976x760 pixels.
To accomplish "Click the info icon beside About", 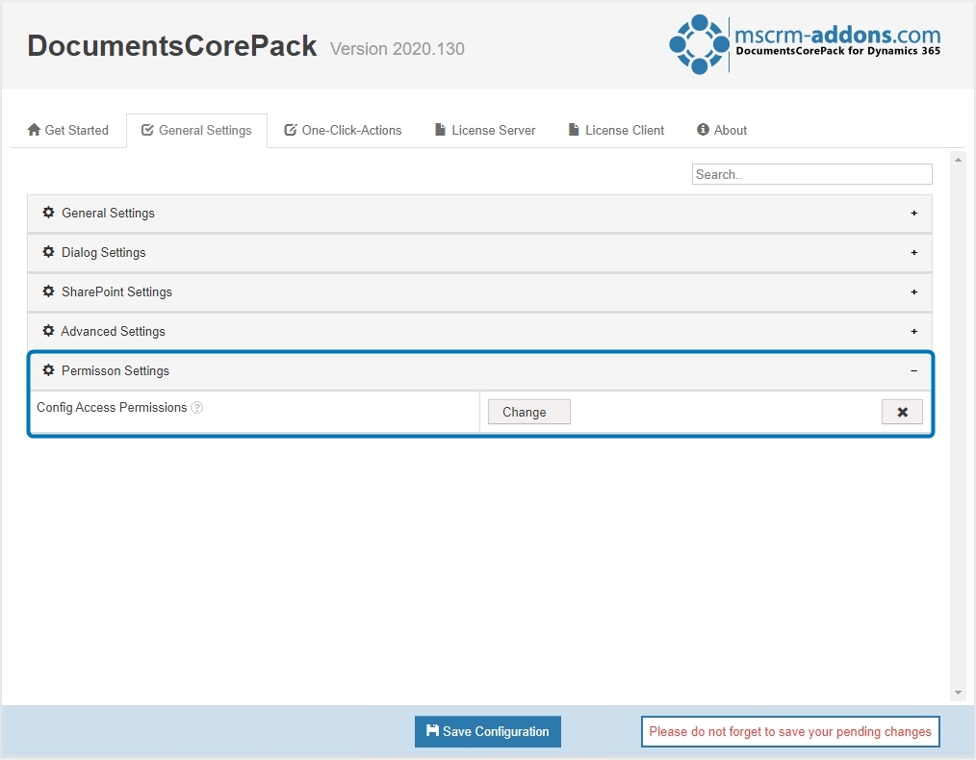I will [x=704, y=129].
